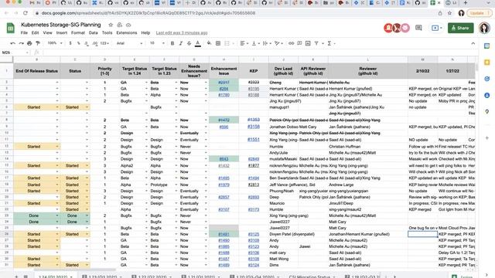Click the Name box showing M26

click(15, 53)
